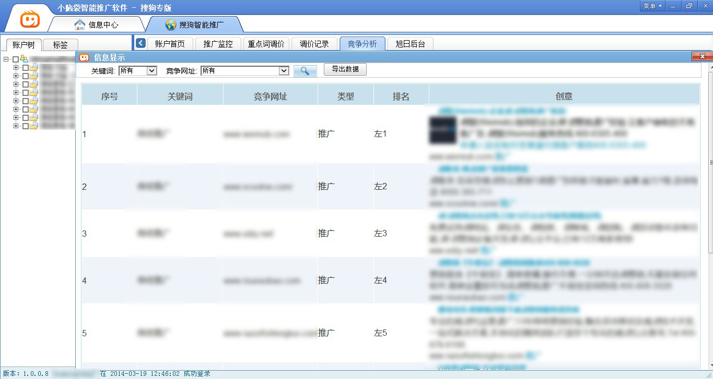The image size is (713, 379).
Task: Collapse the root account tree node
Action: [x=6, y=59]
